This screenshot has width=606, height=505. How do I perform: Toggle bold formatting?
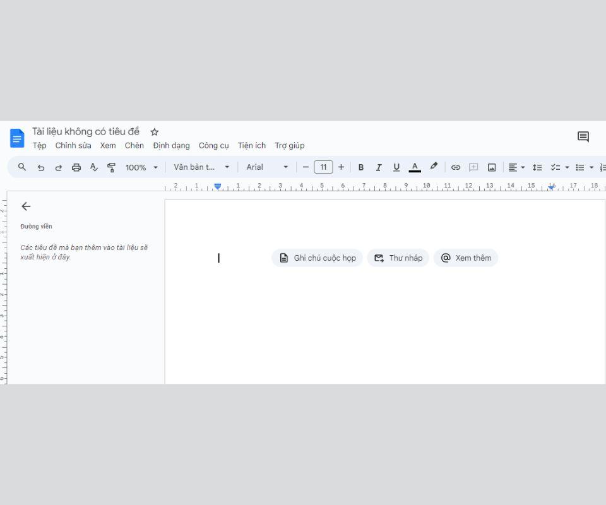(361, 167)
